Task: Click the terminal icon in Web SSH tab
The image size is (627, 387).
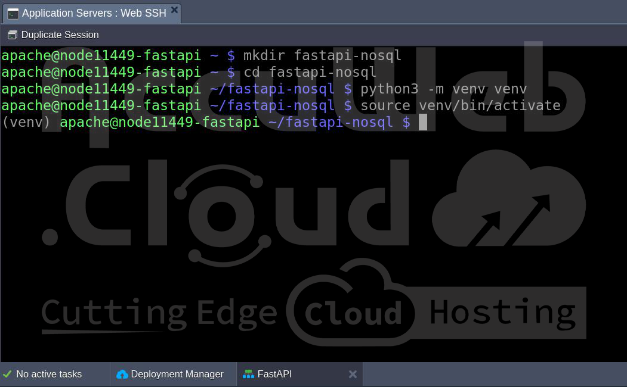Action: [13, 14]
